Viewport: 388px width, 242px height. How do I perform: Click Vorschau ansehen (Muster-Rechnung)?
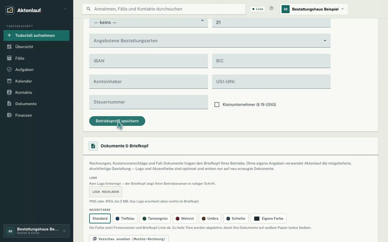coord(129,239)
